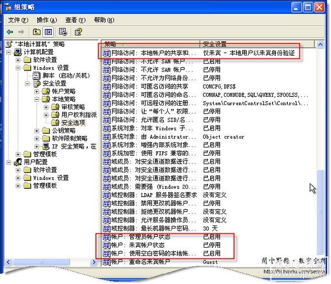Select 系统对象: 由 Administrator policy row
The height and width of the screenshot is (284, 331).
tap(174, 136)
